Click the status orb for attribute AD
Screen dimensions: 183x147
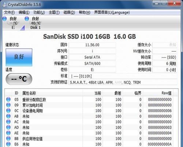[x=8, y=128]
